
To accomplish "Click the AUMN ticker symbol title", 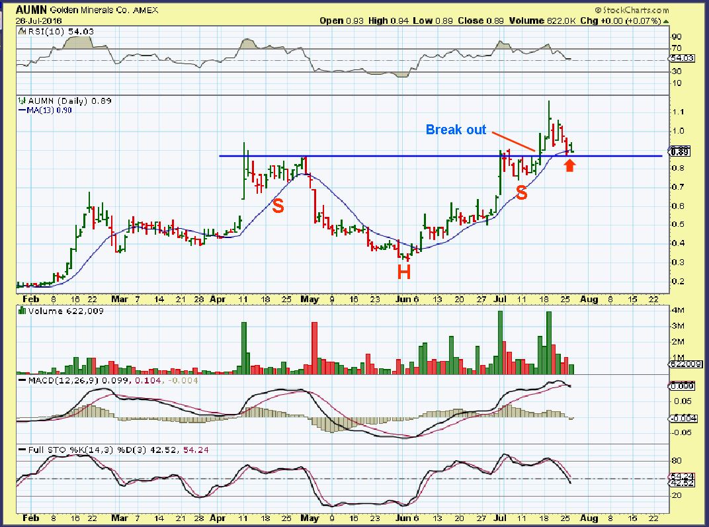I will coord(31,9).
